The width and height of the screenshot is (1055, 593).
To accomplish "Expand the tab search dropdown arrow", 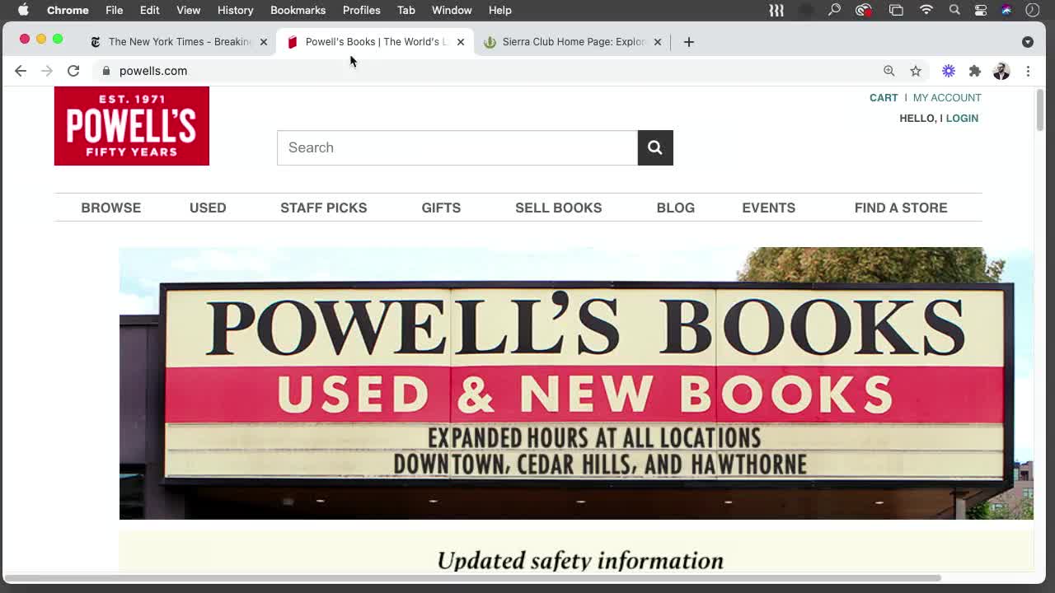I will click(x=1027, y=42).
